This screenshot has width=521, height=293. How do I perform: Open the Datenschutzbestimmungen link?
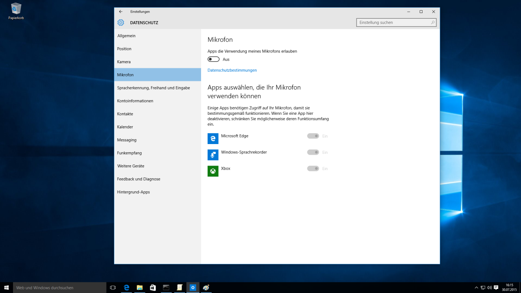(232, 70)
